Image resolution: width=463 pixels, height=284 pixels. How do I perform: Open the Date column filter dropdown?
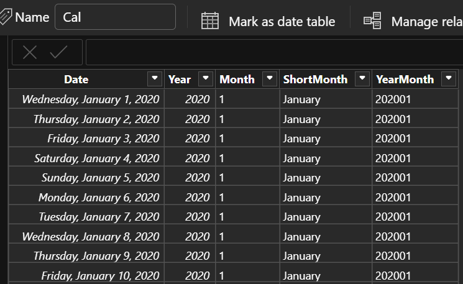point(154,79)
